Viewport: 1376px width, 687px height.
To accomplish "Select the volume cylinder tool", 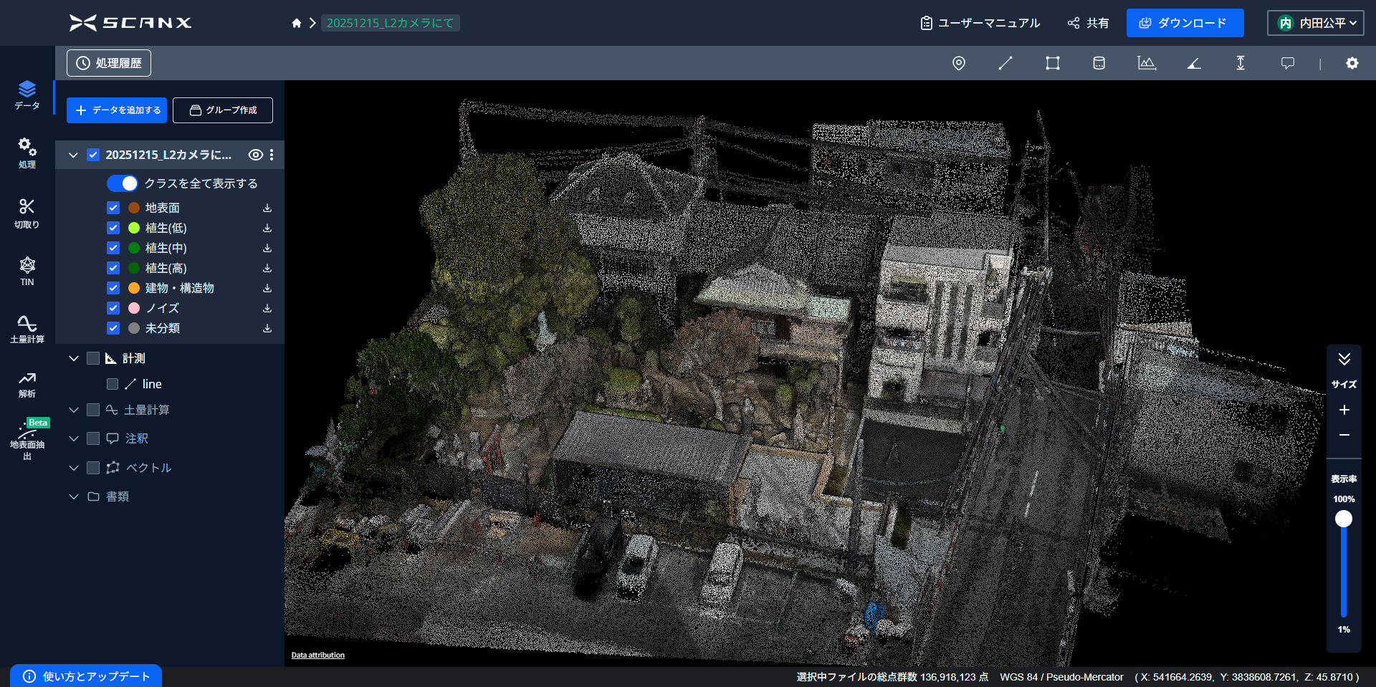I will 1099,63.
